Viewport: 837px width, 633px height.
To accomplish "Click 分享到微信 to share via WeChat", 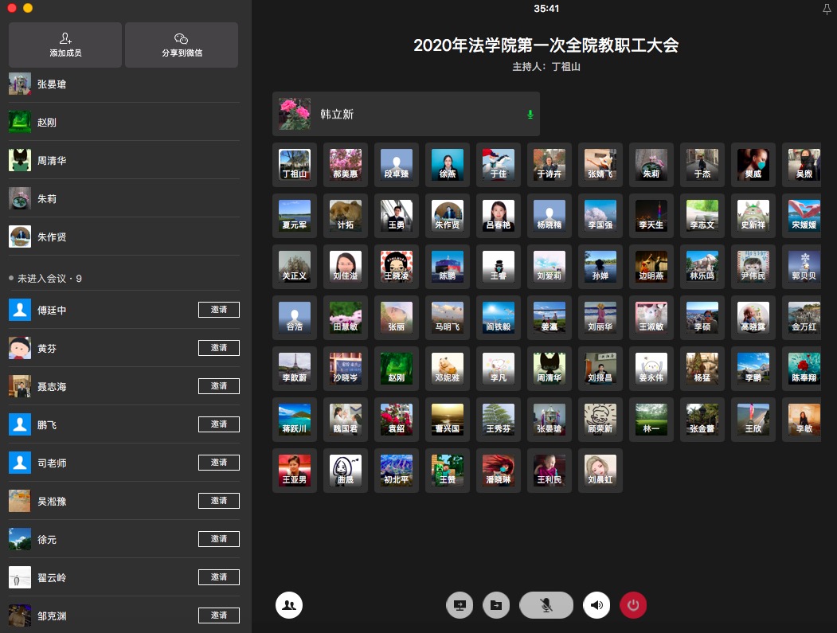I will (x=182, y=45).
